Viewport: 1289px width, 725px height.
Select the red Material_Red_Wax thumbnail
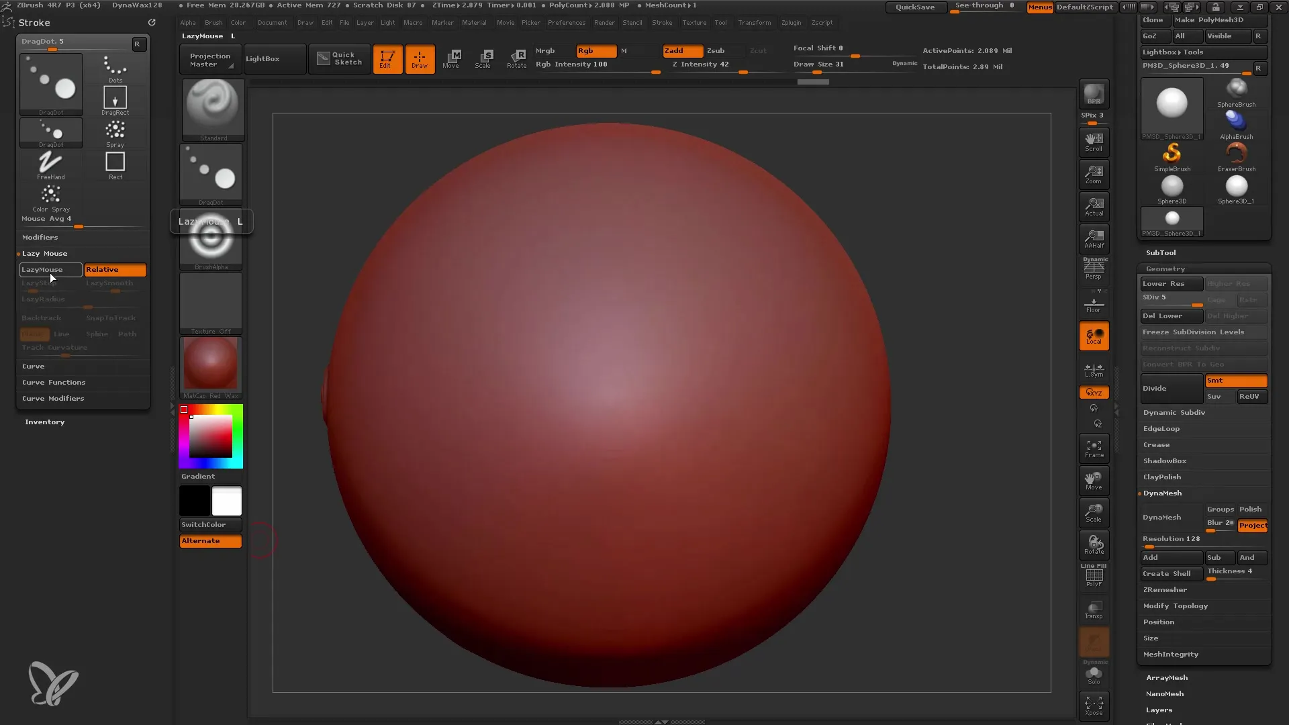pos(210,366)
